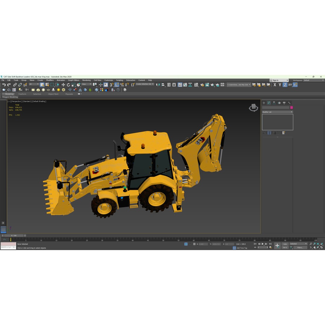Open the Rendered Frame Window icon
This screenshot has height=325, width=325.
point(207,85)
